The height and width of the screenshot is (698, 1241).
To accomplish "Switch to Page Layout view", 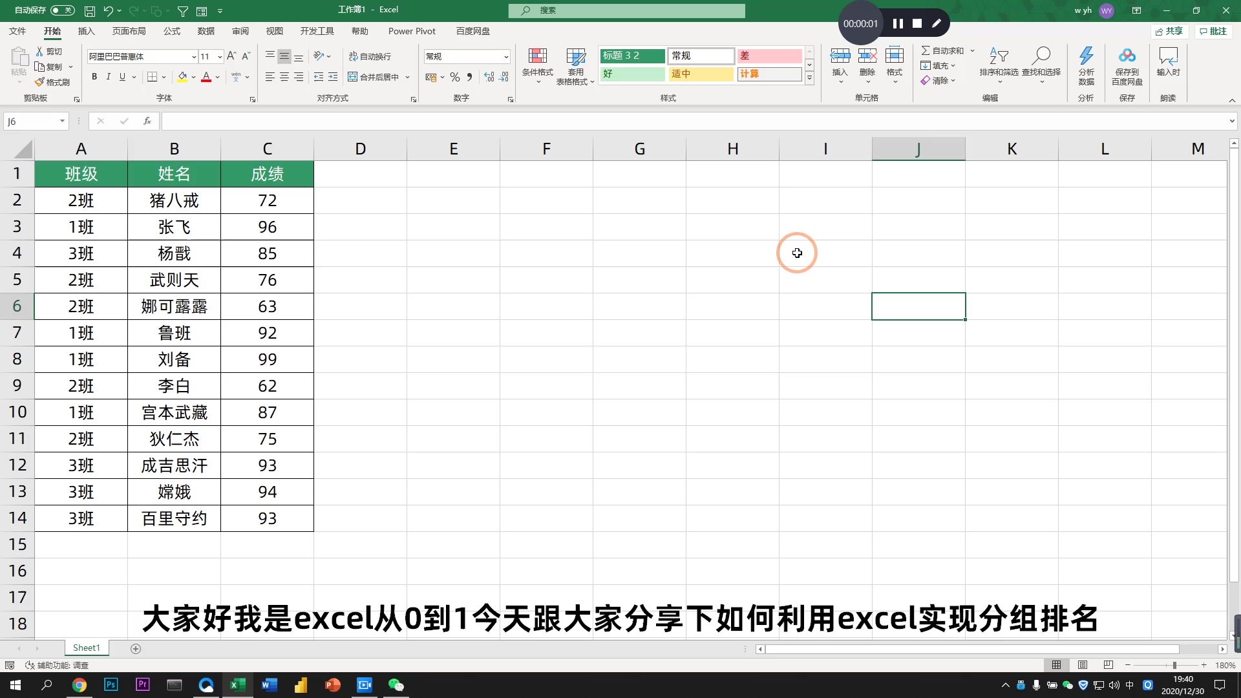I will click(x=1083, y=665).
